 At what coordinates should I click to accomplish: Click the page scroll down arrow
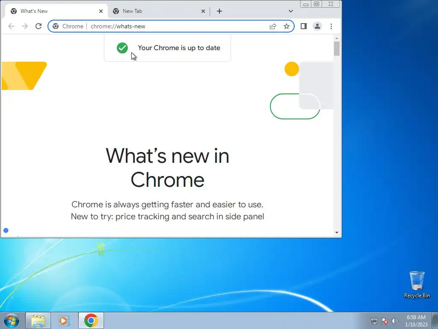337,233
